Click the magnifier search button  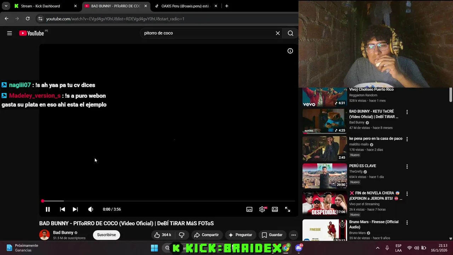click(x=291, y=33)
